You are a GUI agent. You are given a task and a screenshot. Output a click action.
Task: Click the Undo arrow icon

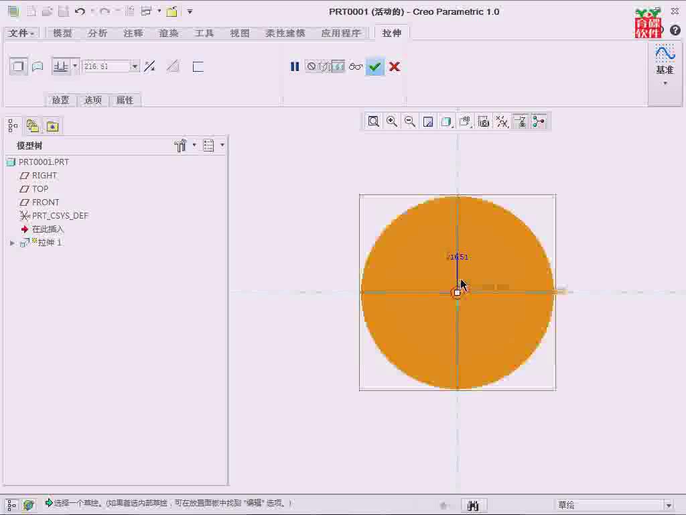click(80, 12)
